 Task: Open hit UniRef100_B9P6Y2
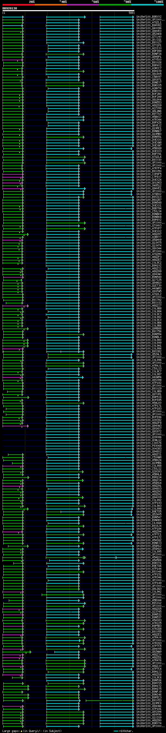tap(149, 220)
